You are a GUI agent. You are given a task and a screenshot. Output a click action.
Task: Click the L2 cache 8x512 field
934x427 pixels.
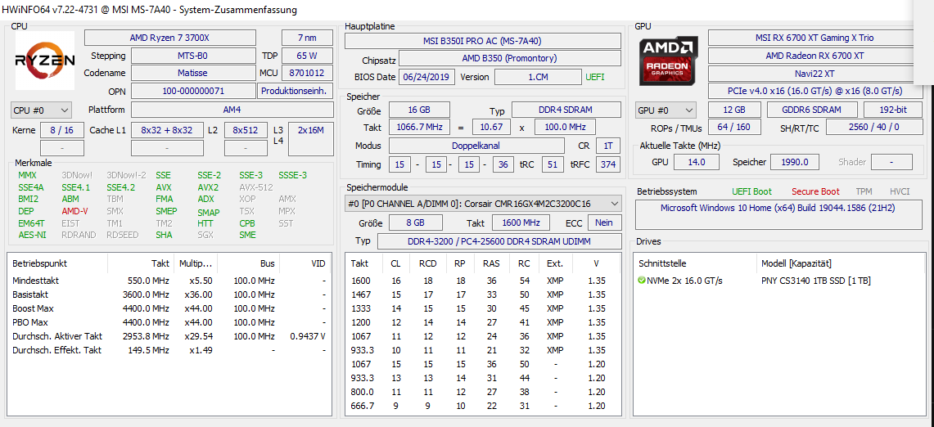coord(246,130)
